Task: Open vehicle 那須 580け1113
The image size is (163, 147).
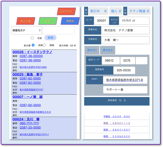Action: coord(117,123)
